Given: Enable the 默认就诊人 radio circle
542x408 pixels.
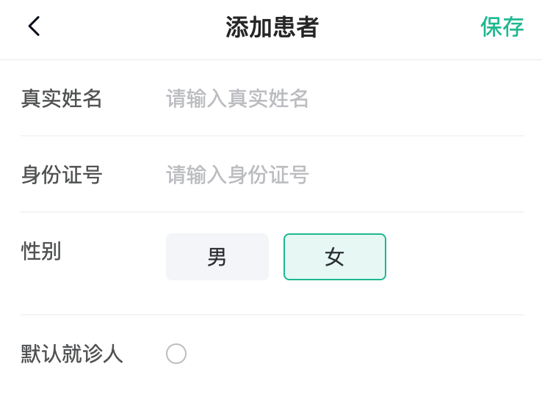Looking at the screenshot, I should (x=176, y=354).
